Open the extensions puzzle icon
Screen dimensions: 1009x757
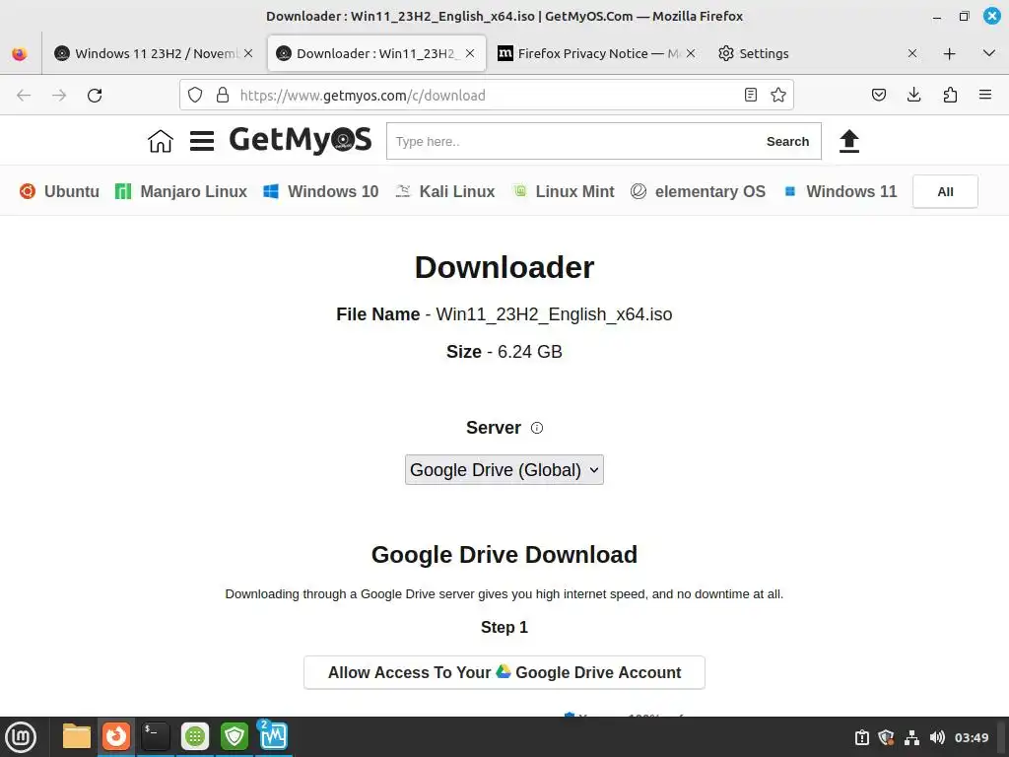click(950, 96)
